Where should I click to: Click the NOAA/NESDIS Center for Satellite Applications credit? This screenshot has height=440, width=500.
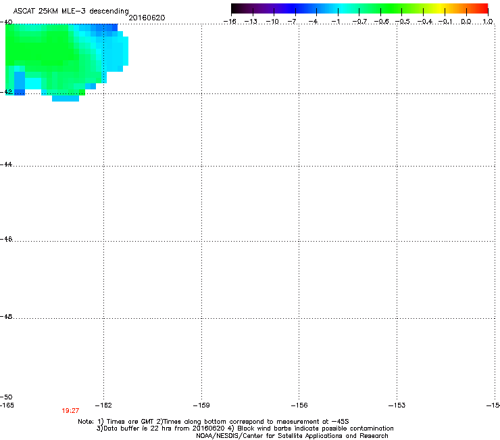[292, 436]
